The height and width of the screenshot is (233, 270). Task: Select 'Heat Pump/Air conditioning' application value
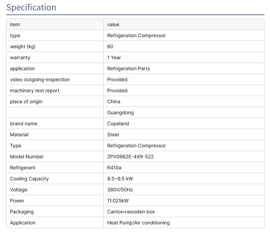pyautogui.click(x=138, y=223)
